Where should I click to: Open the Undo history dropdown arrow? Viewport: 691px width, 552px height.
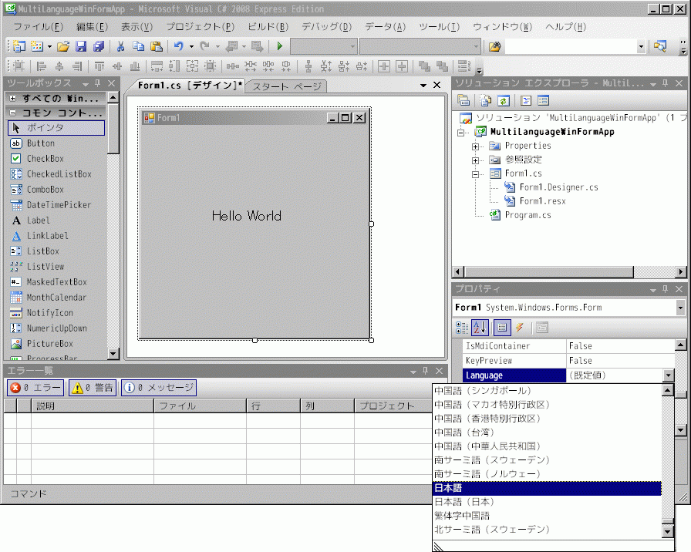(191, 46)
